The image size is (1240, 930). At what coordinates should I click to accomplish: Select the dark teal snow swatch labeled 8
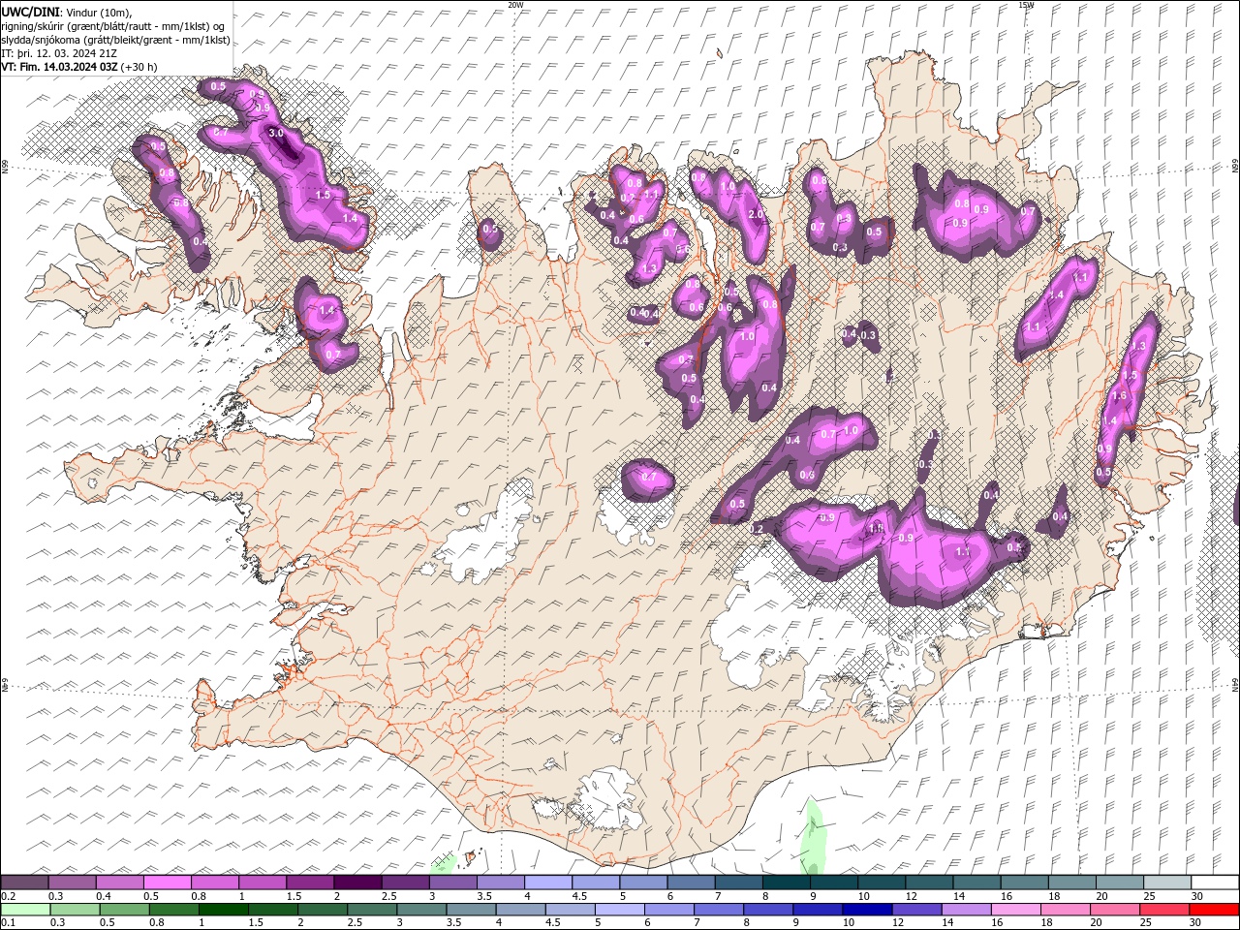(x=786, y=883)
